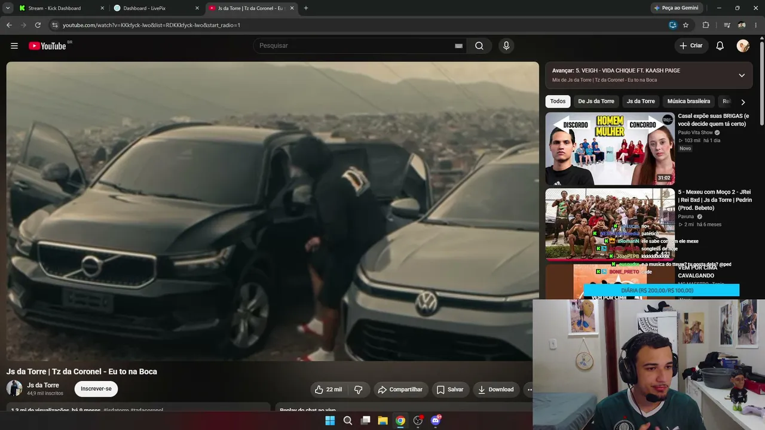This screenshot has height=430, width=765.
Task: Open the Js da Torre channel name link
Action: (43, 385)
